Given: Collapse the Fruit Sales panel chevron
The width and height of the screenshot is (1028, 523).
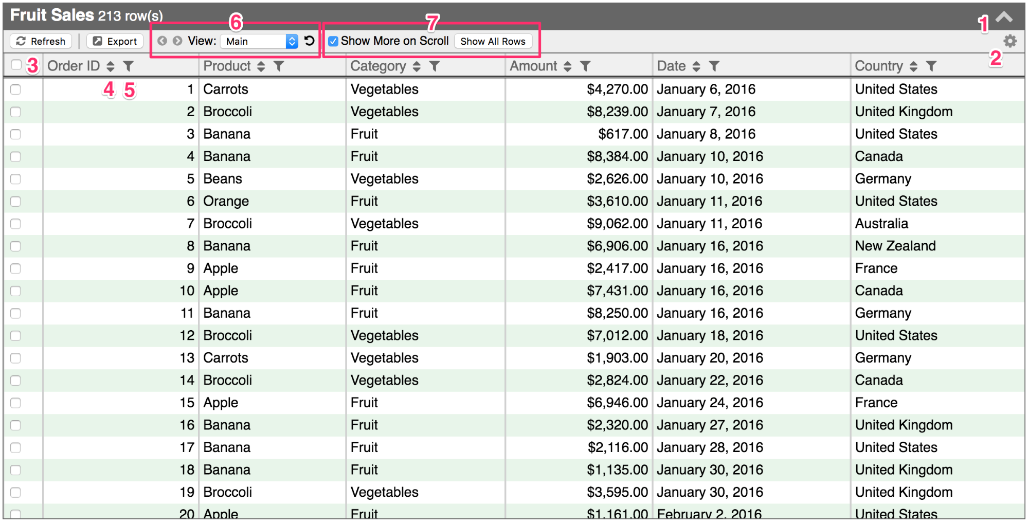Looking at the screenshot, I should click(1004, 17).
